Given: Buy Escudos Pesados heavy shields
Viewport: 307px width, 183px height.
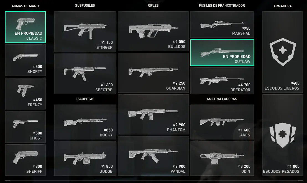Looking at the screenshot, I should (283, 135).
